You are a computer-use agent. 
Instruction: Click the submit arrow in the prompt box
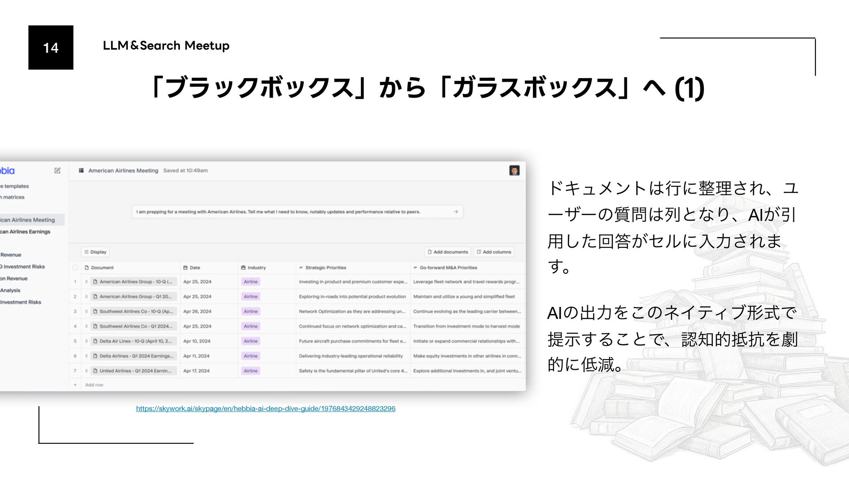tap(455, 212)
